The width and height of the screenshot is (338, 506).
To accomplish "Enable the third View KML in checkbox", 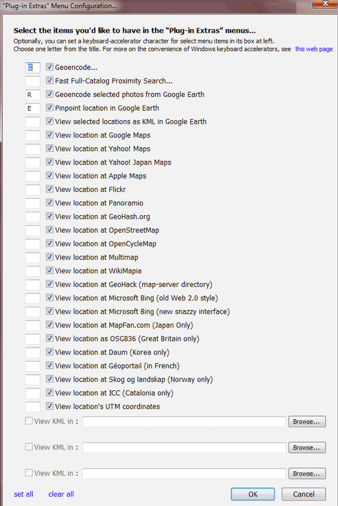I will pos(29,473).
